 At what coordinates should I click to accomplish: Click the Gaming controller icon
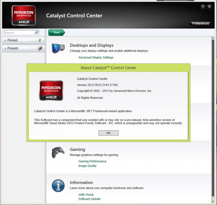click(58, 152)
